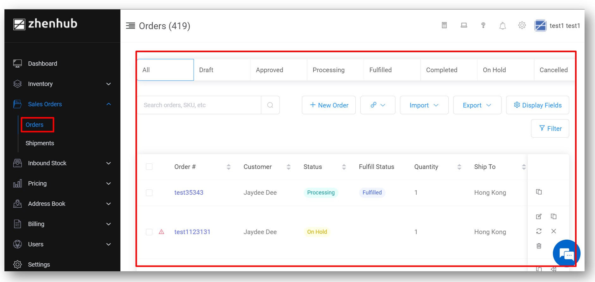This screenshot has height=282, width=595.
Task: Duplicate order test35343 with copy icon
Action: 539,192
